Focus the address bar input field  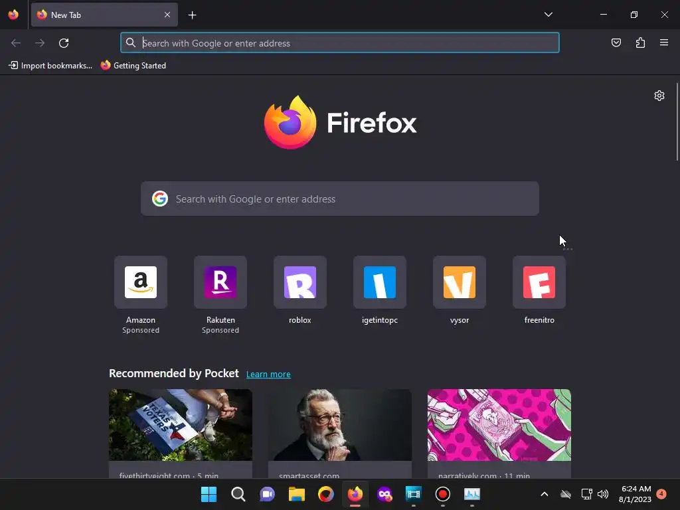pyautogui.click(x=339, y=43)
